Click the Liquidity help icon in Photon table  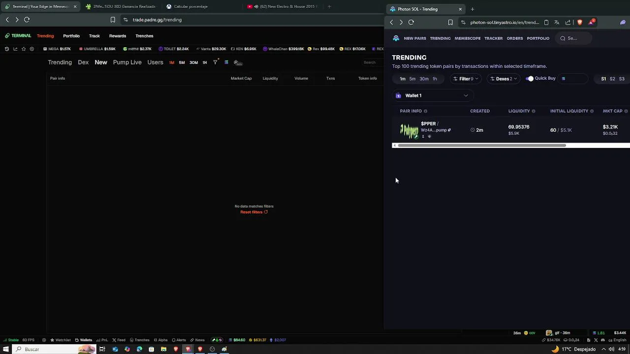[x=533, y=111]
